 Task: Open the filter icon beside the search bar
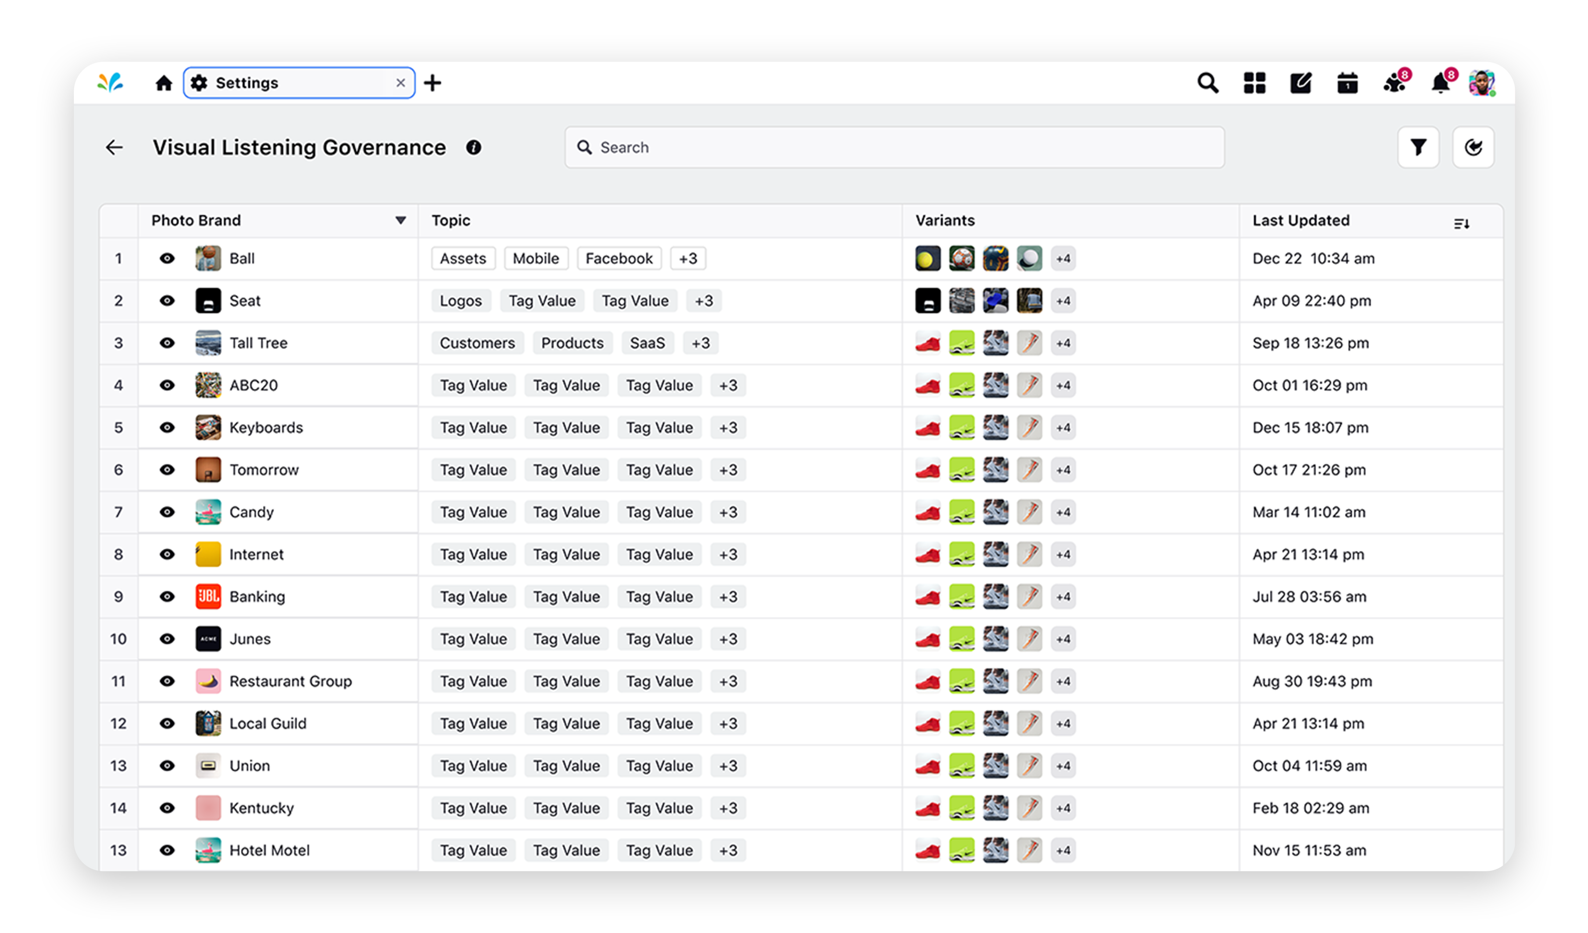1419,147
